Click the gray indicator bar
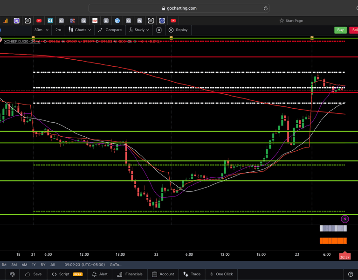Screen dimensions: 358x280 (x=333, y=228)
